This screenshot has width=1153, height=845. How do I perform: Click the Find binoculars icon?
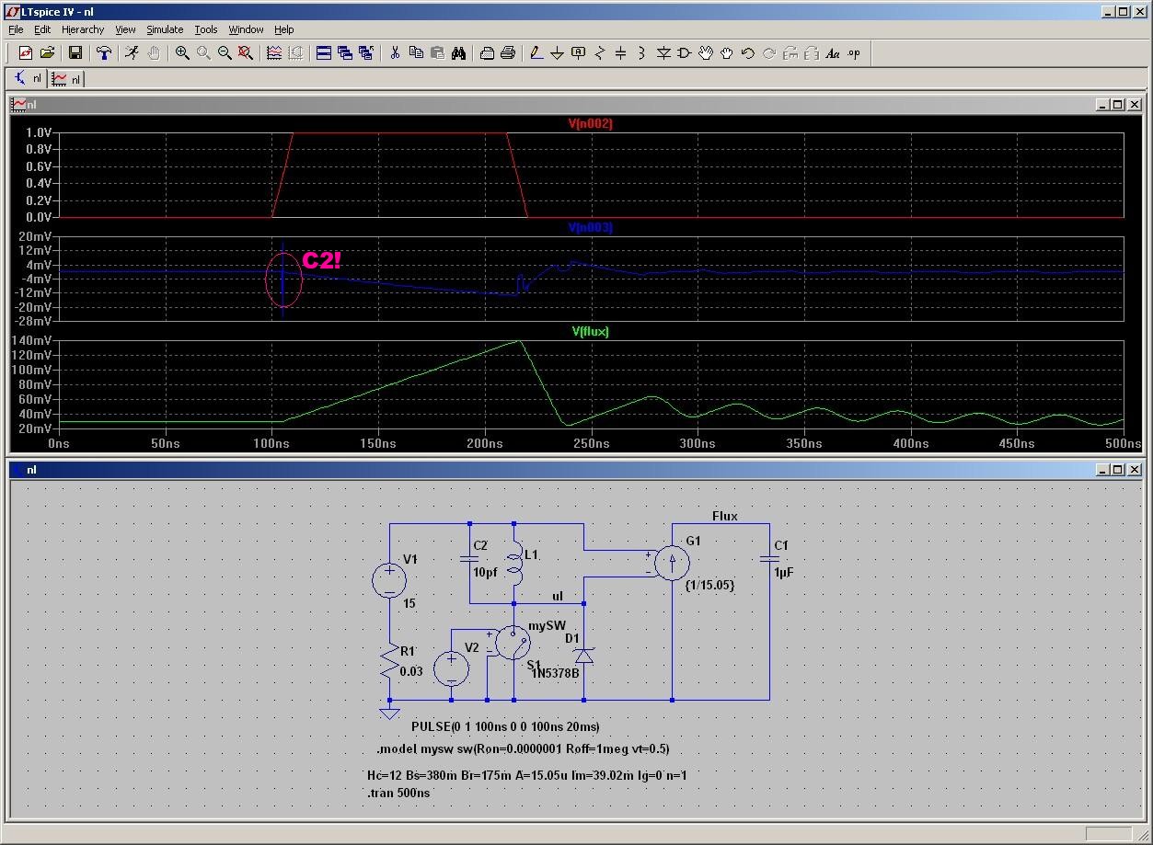(x=458, y=53)
